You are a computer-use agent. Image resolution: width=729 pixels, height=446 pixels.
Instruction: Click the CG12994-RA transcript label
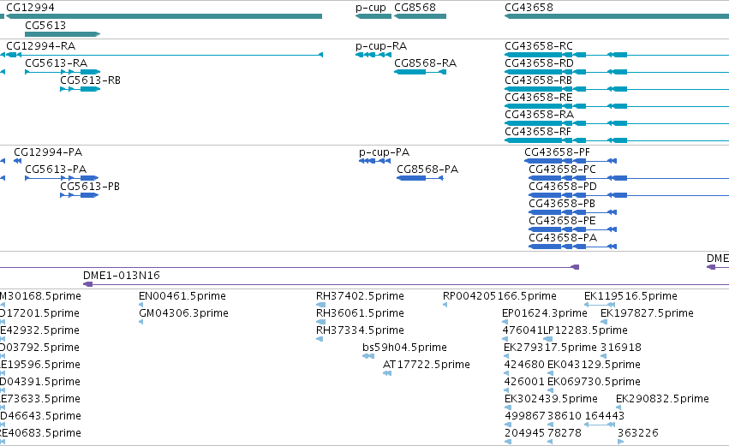[40, 46]
